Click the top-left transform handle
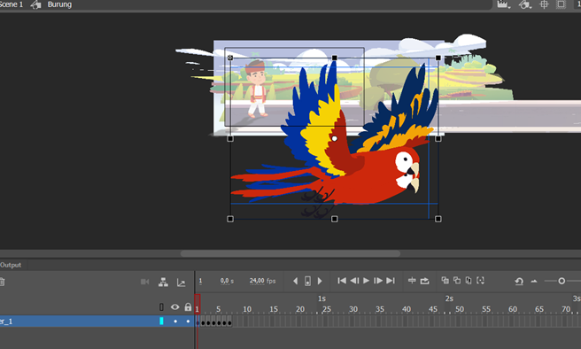581x349 pixels. tap(230, 58)
